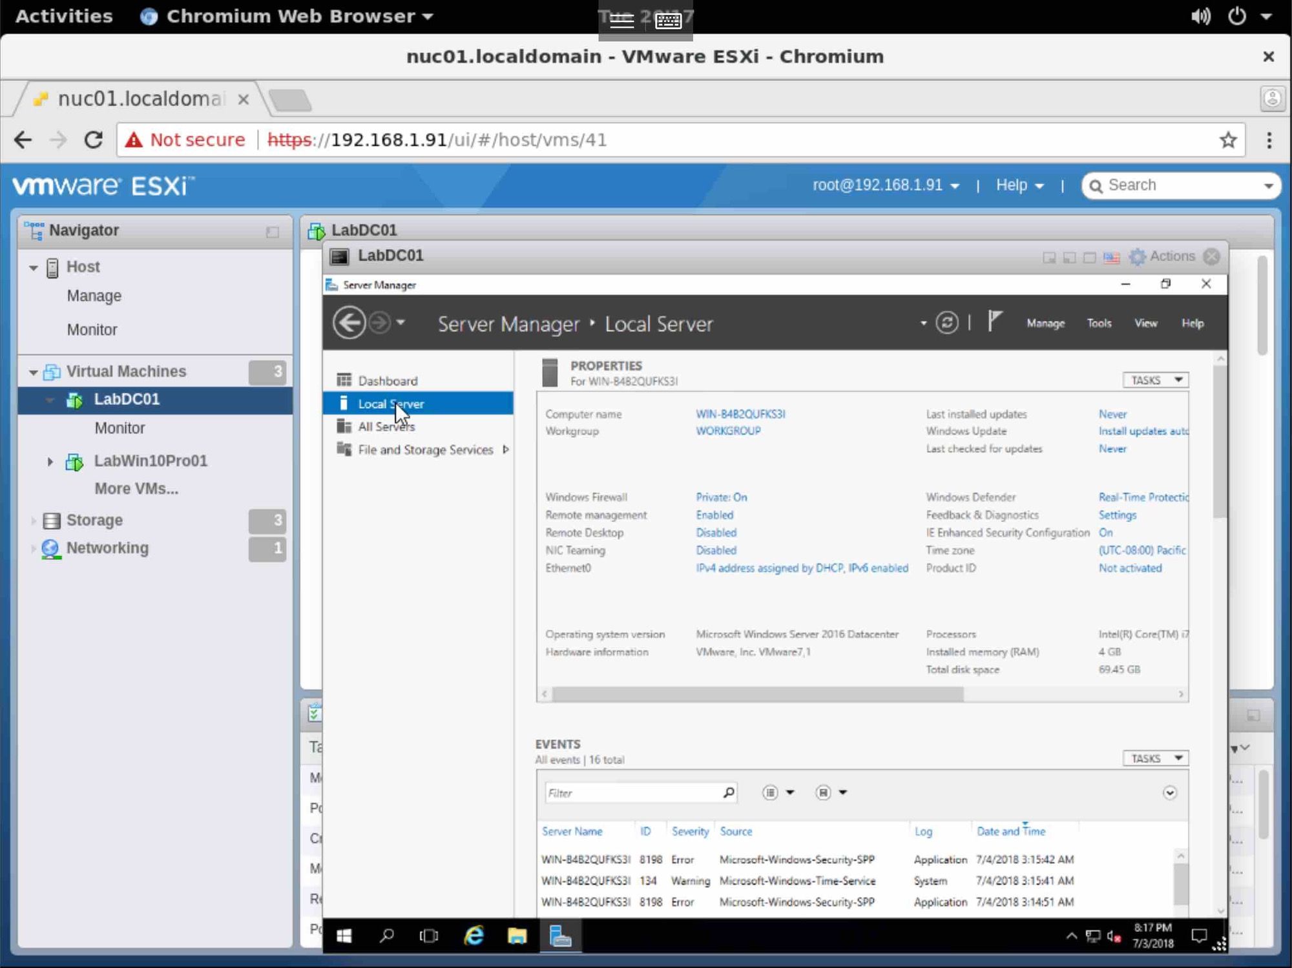Open the Chromium profile icon
Viewport: 1292px width, 968px height.
coord(1272,99)
